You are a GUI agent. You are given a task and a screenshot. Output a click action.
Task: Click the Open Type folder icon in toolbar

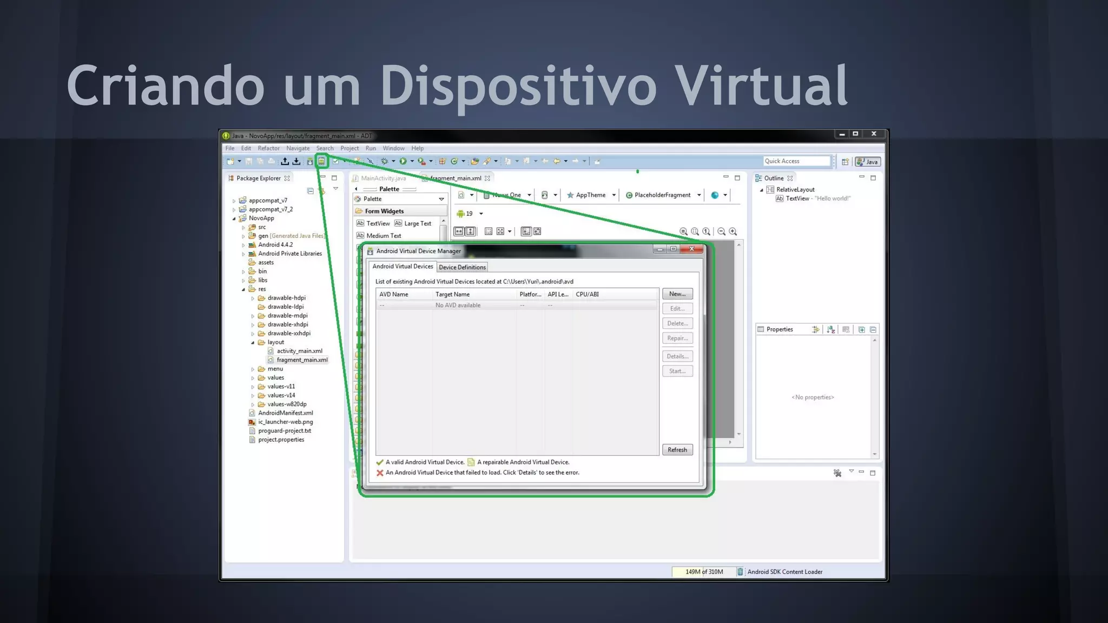(x=475, y=161)
